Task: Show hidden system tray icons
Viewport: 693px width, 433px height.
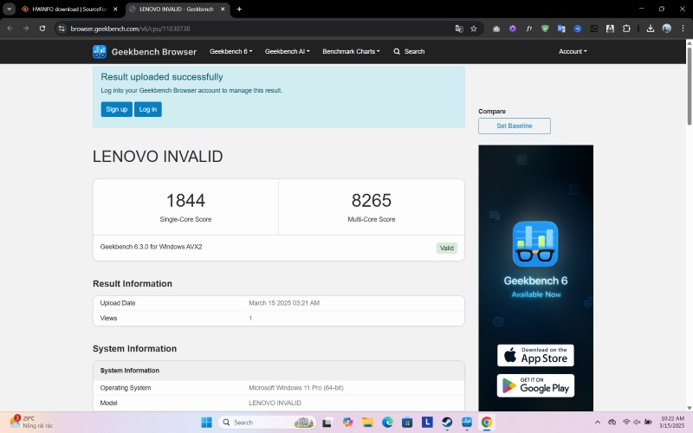Action: [598, 423]
